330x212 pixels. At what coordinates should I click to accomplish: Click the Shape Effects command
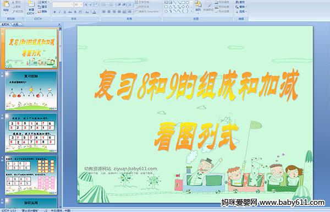pyautogui.click(x=223, y=12)
